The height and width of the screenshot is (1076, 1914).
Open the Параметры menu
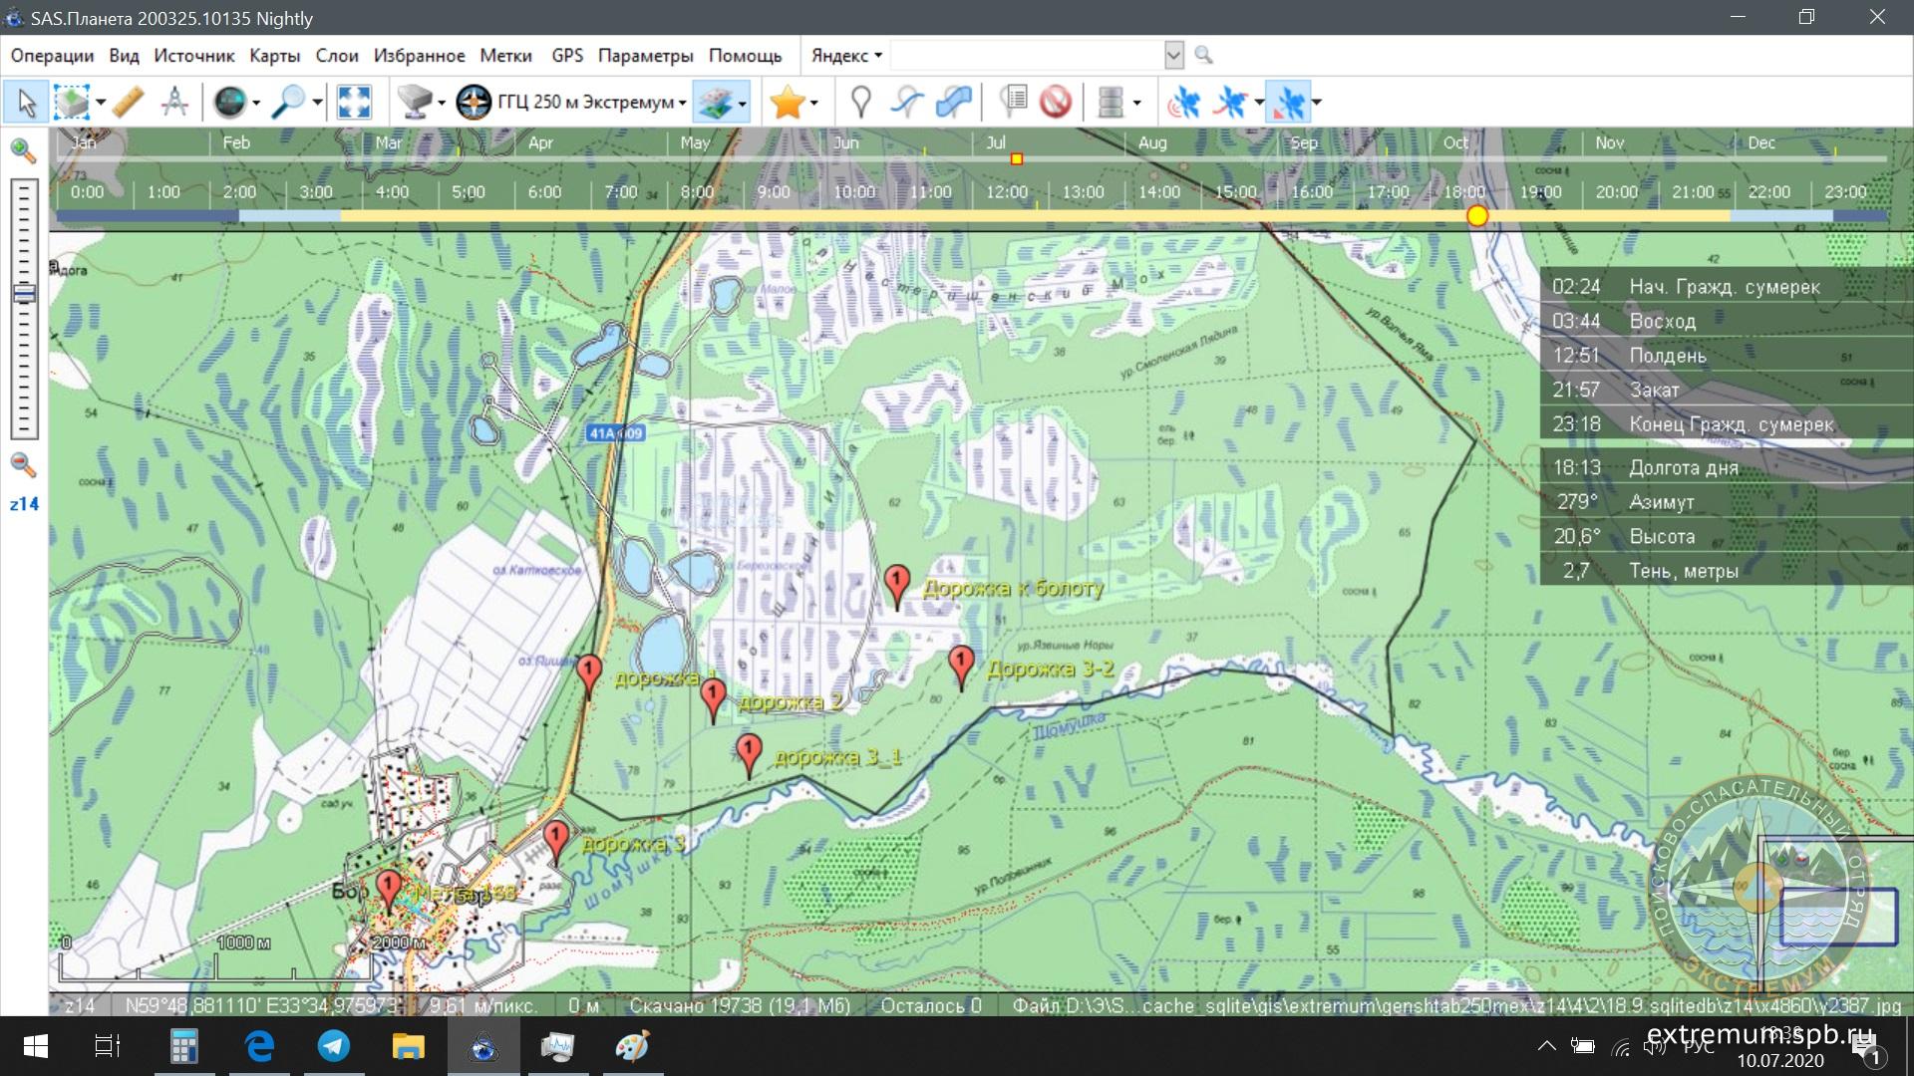point(645,56)
